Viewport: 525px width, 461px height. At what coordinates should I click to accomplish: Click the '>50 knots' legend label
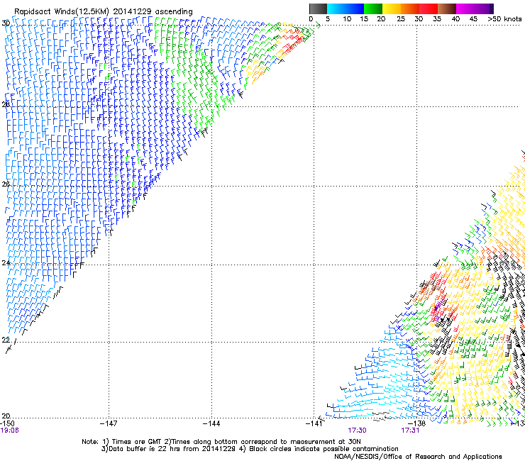[x=504, y=19]
